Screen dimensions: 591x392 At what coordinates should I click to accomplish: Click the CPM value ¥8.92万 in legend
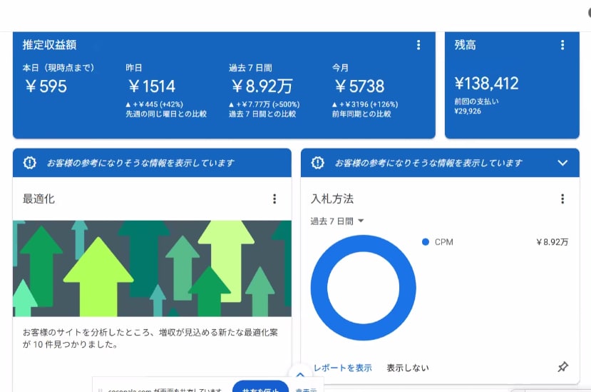(552, 242)
